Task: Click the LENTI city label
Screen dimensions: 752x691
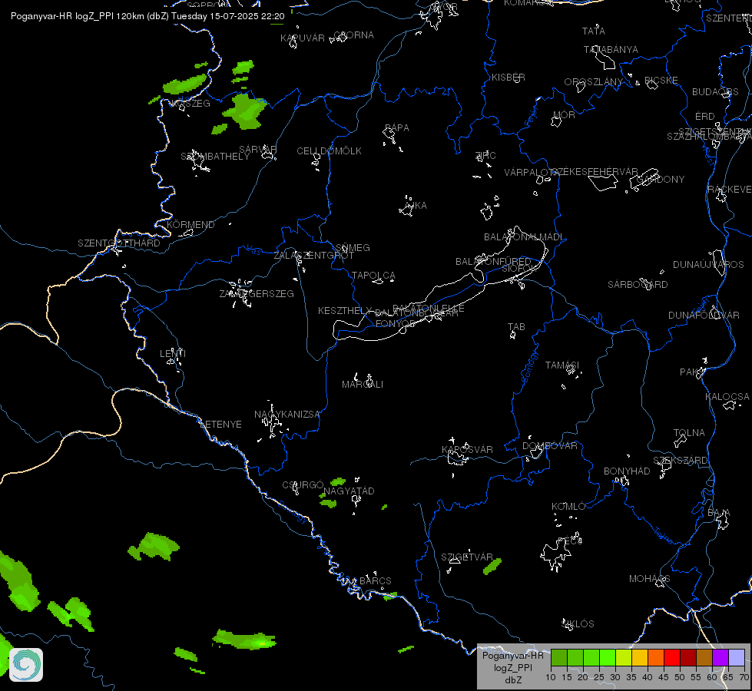Action: click(x=173, y=354)
